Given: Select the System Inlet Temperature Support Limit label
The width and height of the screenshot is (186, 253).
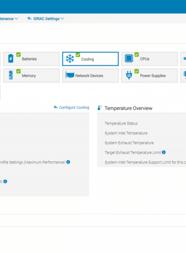Looking at the screenshot, I should [145, 162].
